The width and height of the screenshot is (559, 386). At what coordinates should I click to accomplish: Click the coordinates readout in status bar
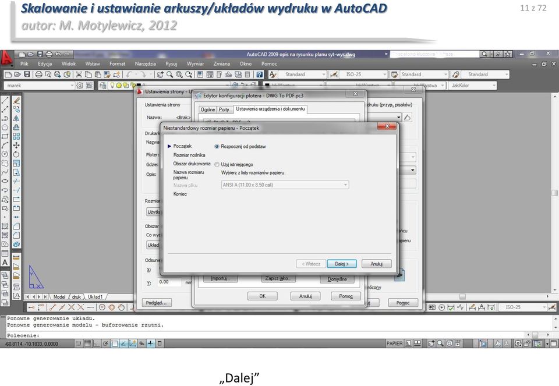point(31,344)
